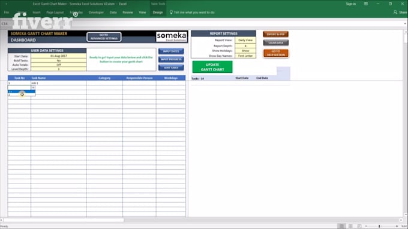This screenshot has height=229, width=408.
Task: Select the Start Date value 01-Aug-2017
Action: pos(59,56)
